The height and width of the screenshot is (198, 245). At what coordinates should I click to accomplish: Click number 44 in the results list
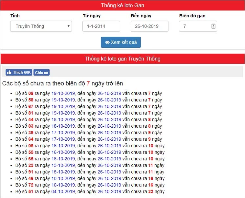(x=31, y=119)
